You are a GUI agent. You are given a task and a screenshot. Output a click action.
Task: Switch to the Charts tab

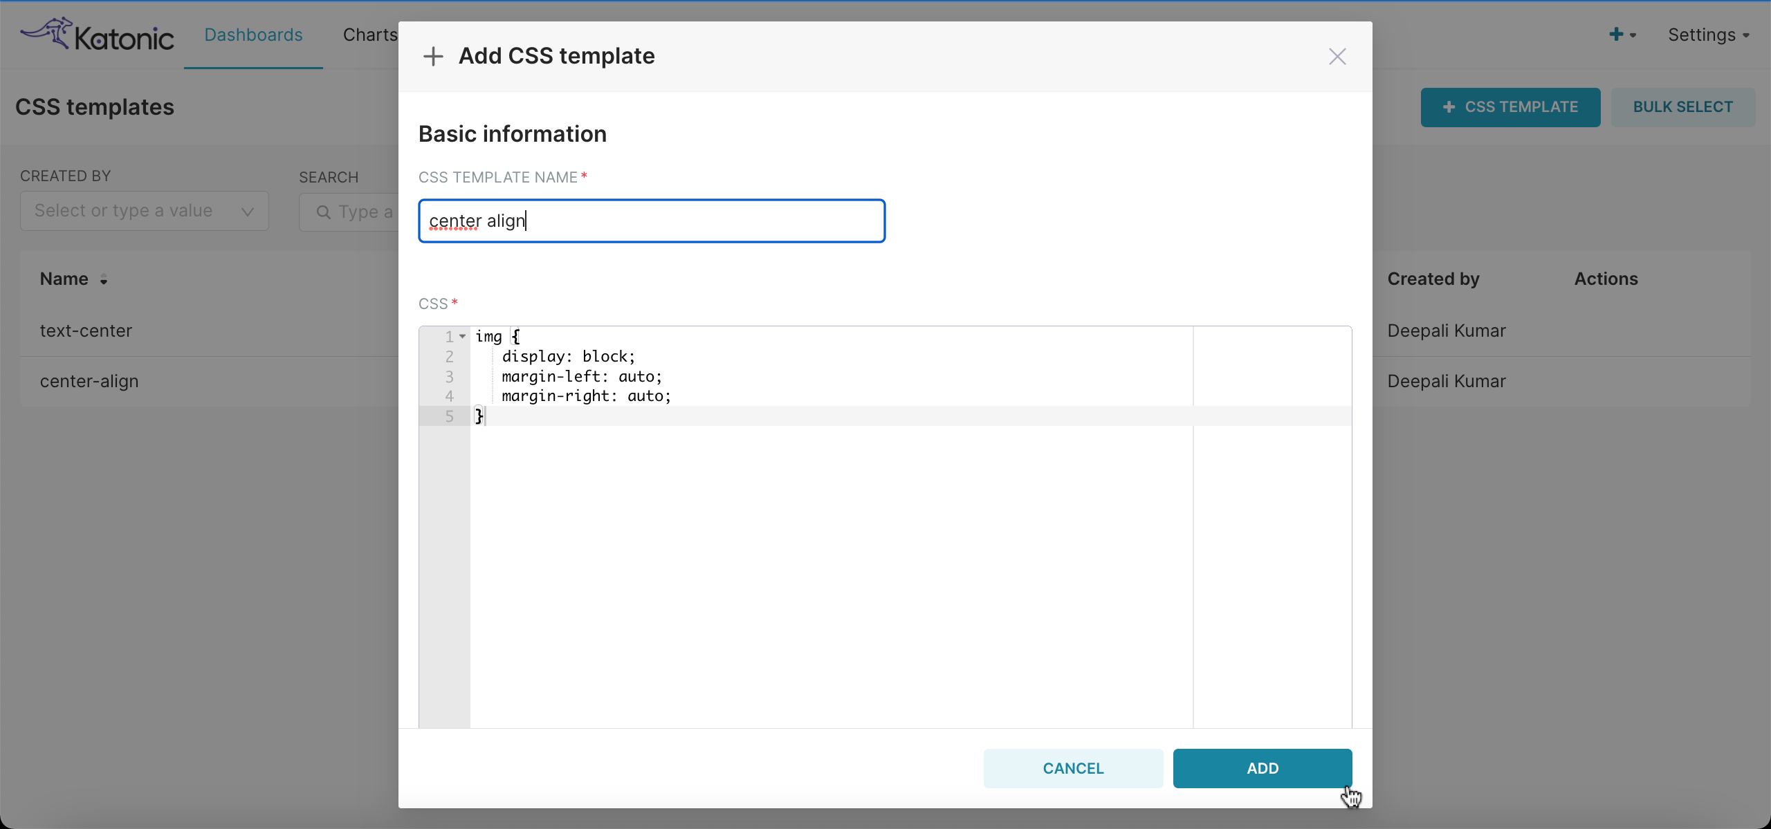tap(370, 35)
